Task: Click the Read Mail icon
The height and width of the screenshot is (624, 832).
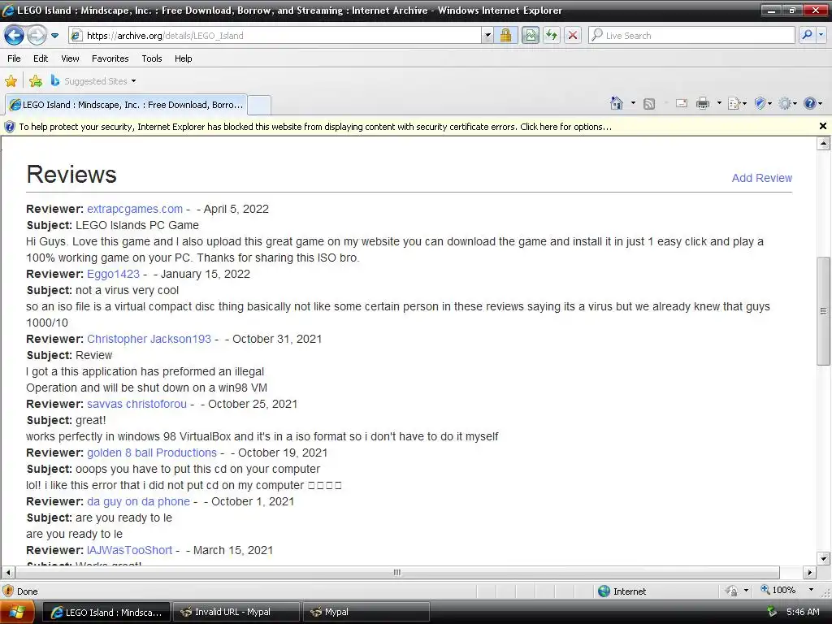Action: 682,103
